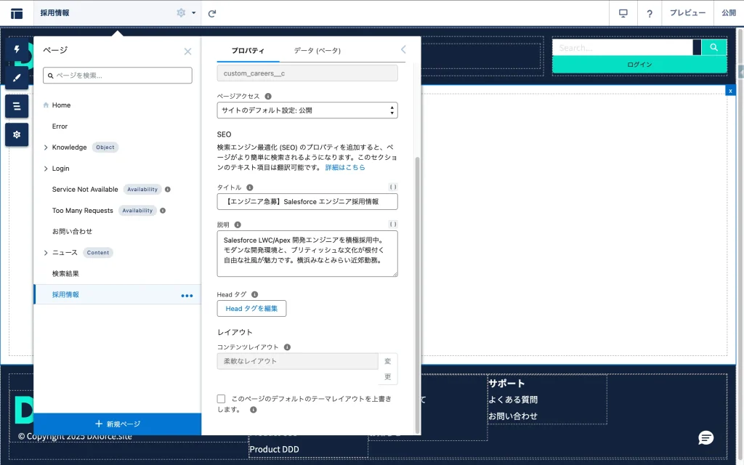
Task: Click the Components lightning bolt icon
Action: [17, 49]
